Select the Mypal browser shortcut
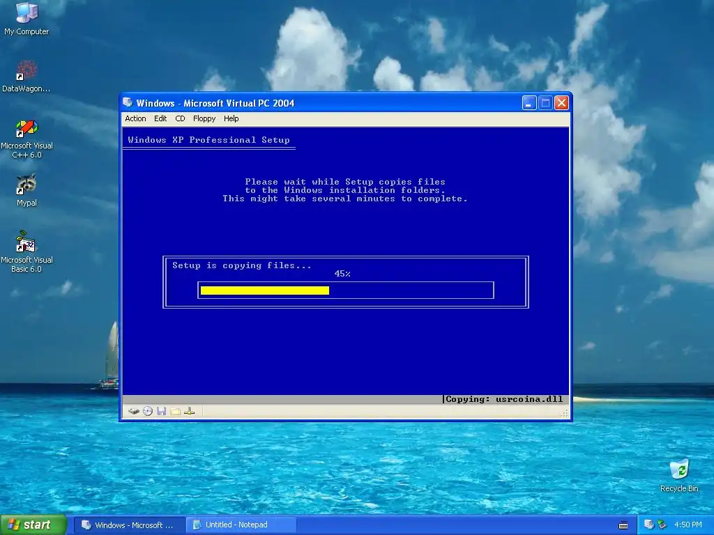The width and height of the screenshot is (714, 535). click(26, 190)
